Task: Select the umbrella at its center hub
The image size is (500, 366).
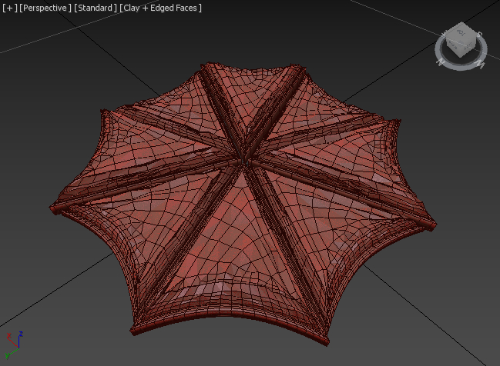Action: (x=244, y=160)
